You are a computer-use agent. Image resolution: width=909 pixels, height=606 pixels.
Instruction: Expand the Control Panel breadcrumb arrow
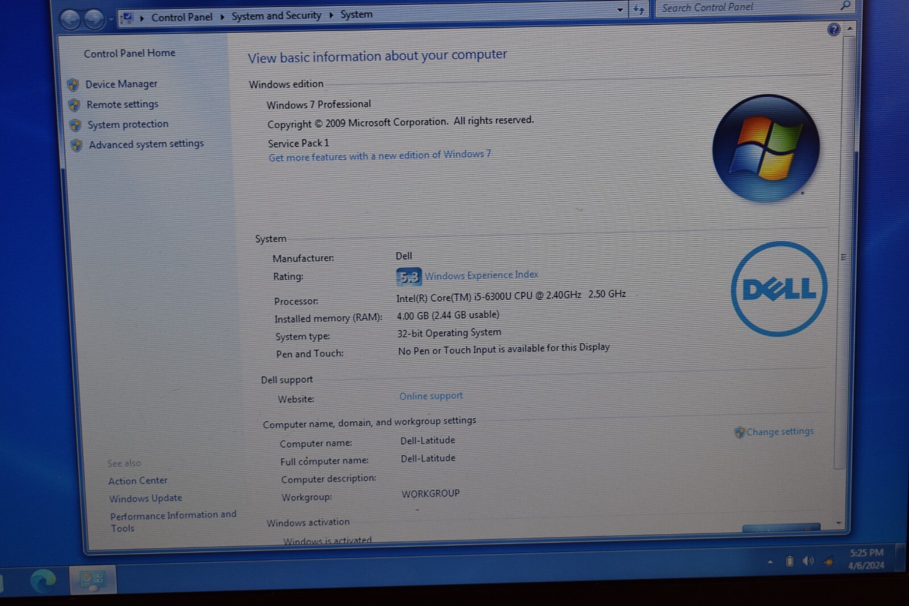point(222,17)
